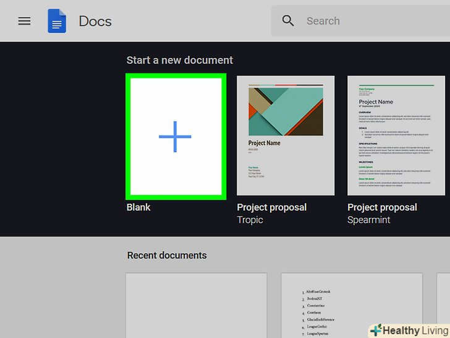450x338 pixels.
Task: Click the blue plus icon for Blank
Action: click(175, 137)
